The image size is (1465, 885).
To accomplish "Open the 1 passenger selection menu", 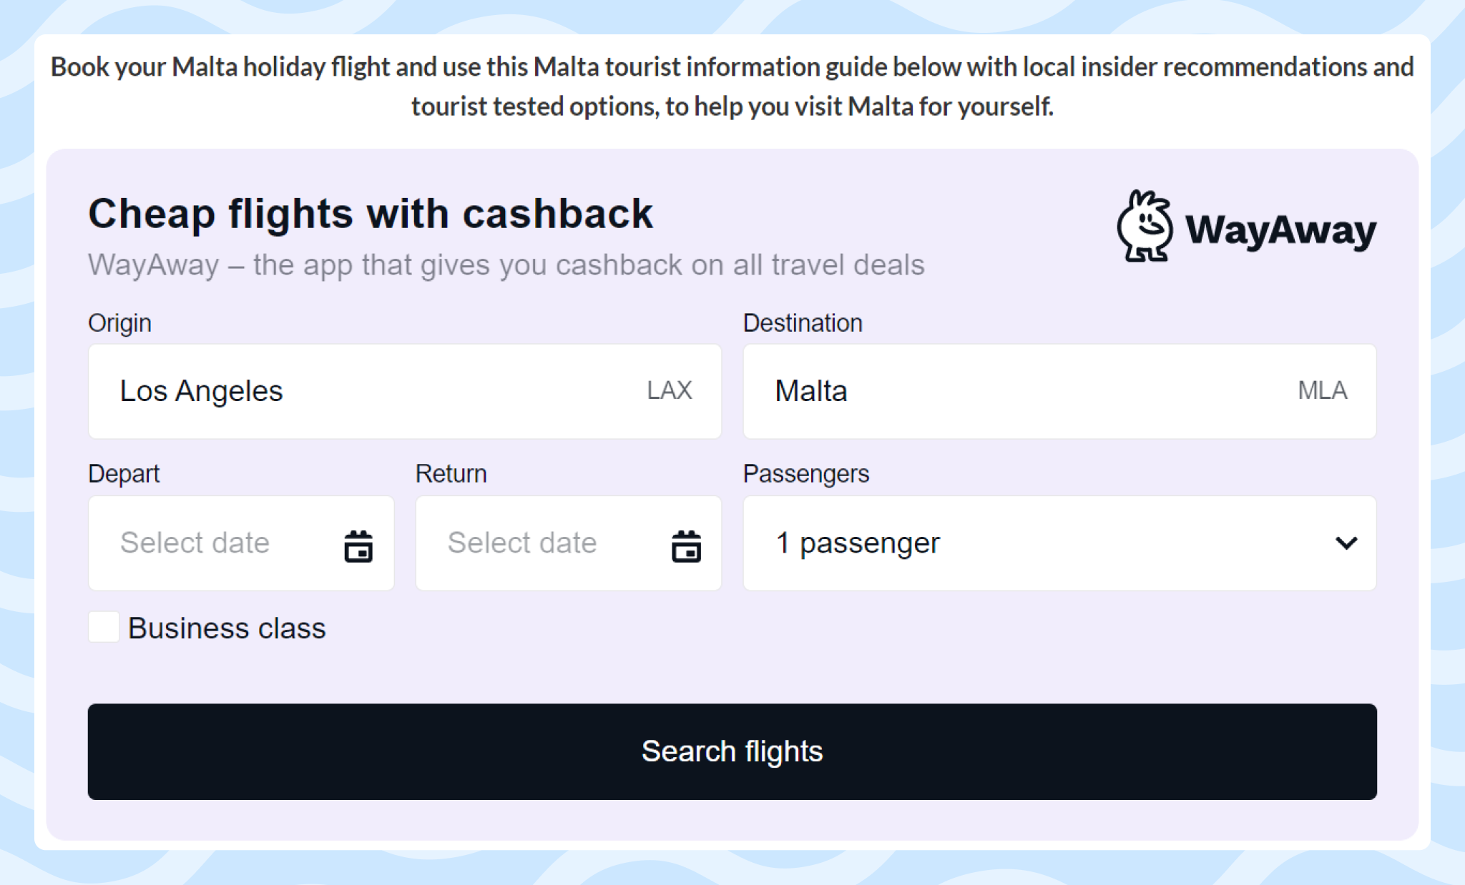I will pyautogui.click(x=858, y=543).
